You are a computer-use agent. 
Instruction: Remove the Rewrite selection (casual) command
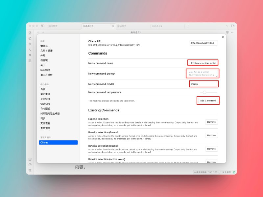point(211,149)
